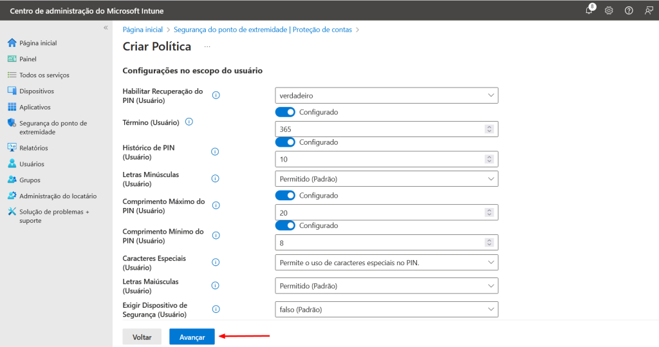Open Aplicativos in sidebar
Viewport: 659px width, 347px height.
tap(35, 107)
